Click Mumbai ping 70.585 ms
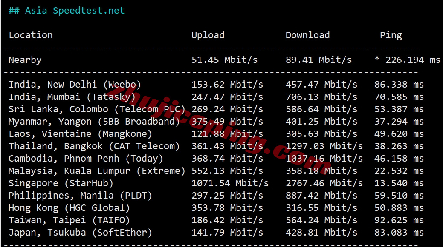The image size is (443, 247). click(399, 97)
